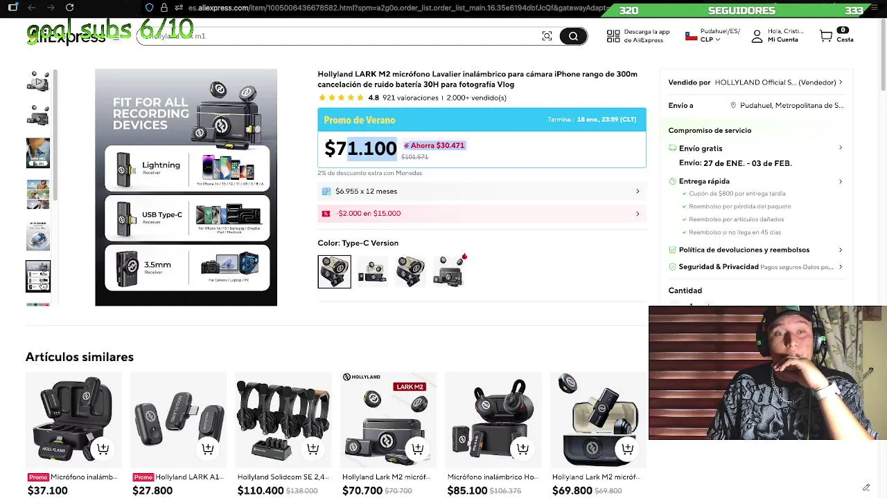Add Hollyland LARK A1 $27.800 to cart
This screenshot has height=498, width=887.
tap(207, 448)
